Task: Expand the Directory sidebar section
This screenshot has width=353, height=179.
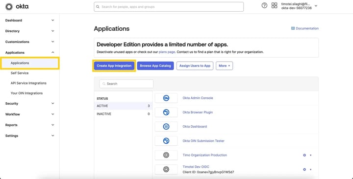Action: 52,31
